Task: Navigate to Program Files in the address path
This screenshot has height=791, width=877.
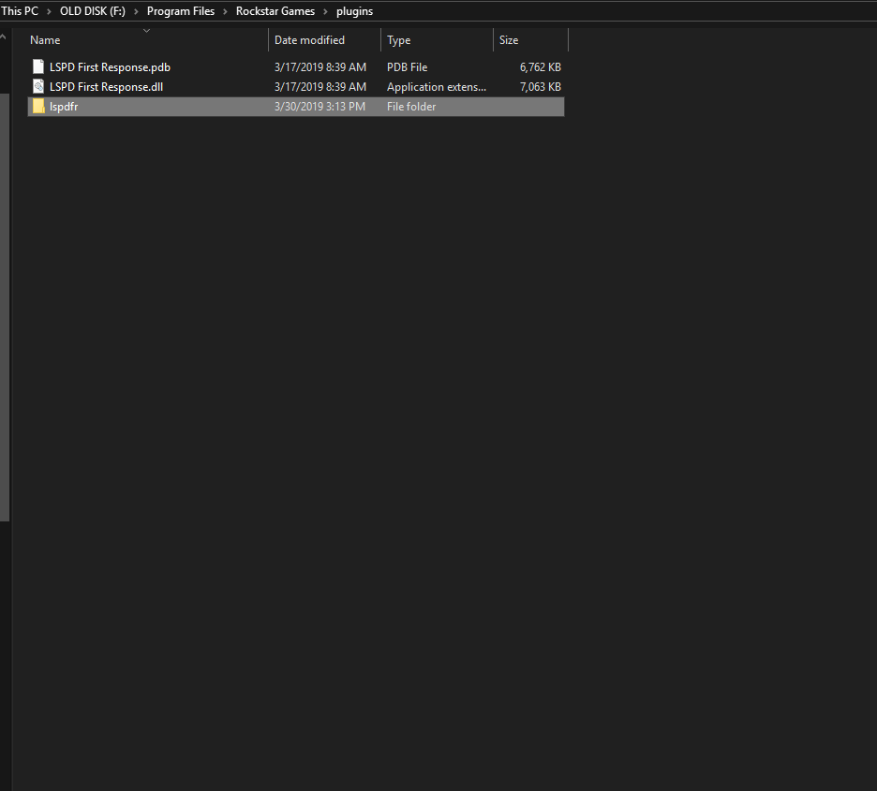Action: tap(181, 11)
